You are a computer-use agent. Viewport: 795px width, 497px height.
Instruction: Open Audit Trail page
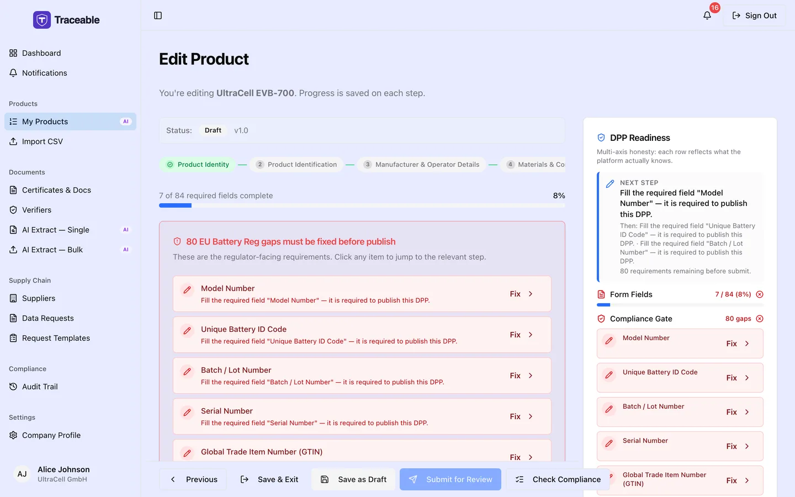point(70,387)
